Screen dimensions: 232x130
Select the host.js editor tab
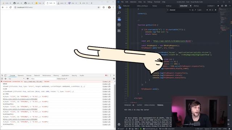click(155, 6)
